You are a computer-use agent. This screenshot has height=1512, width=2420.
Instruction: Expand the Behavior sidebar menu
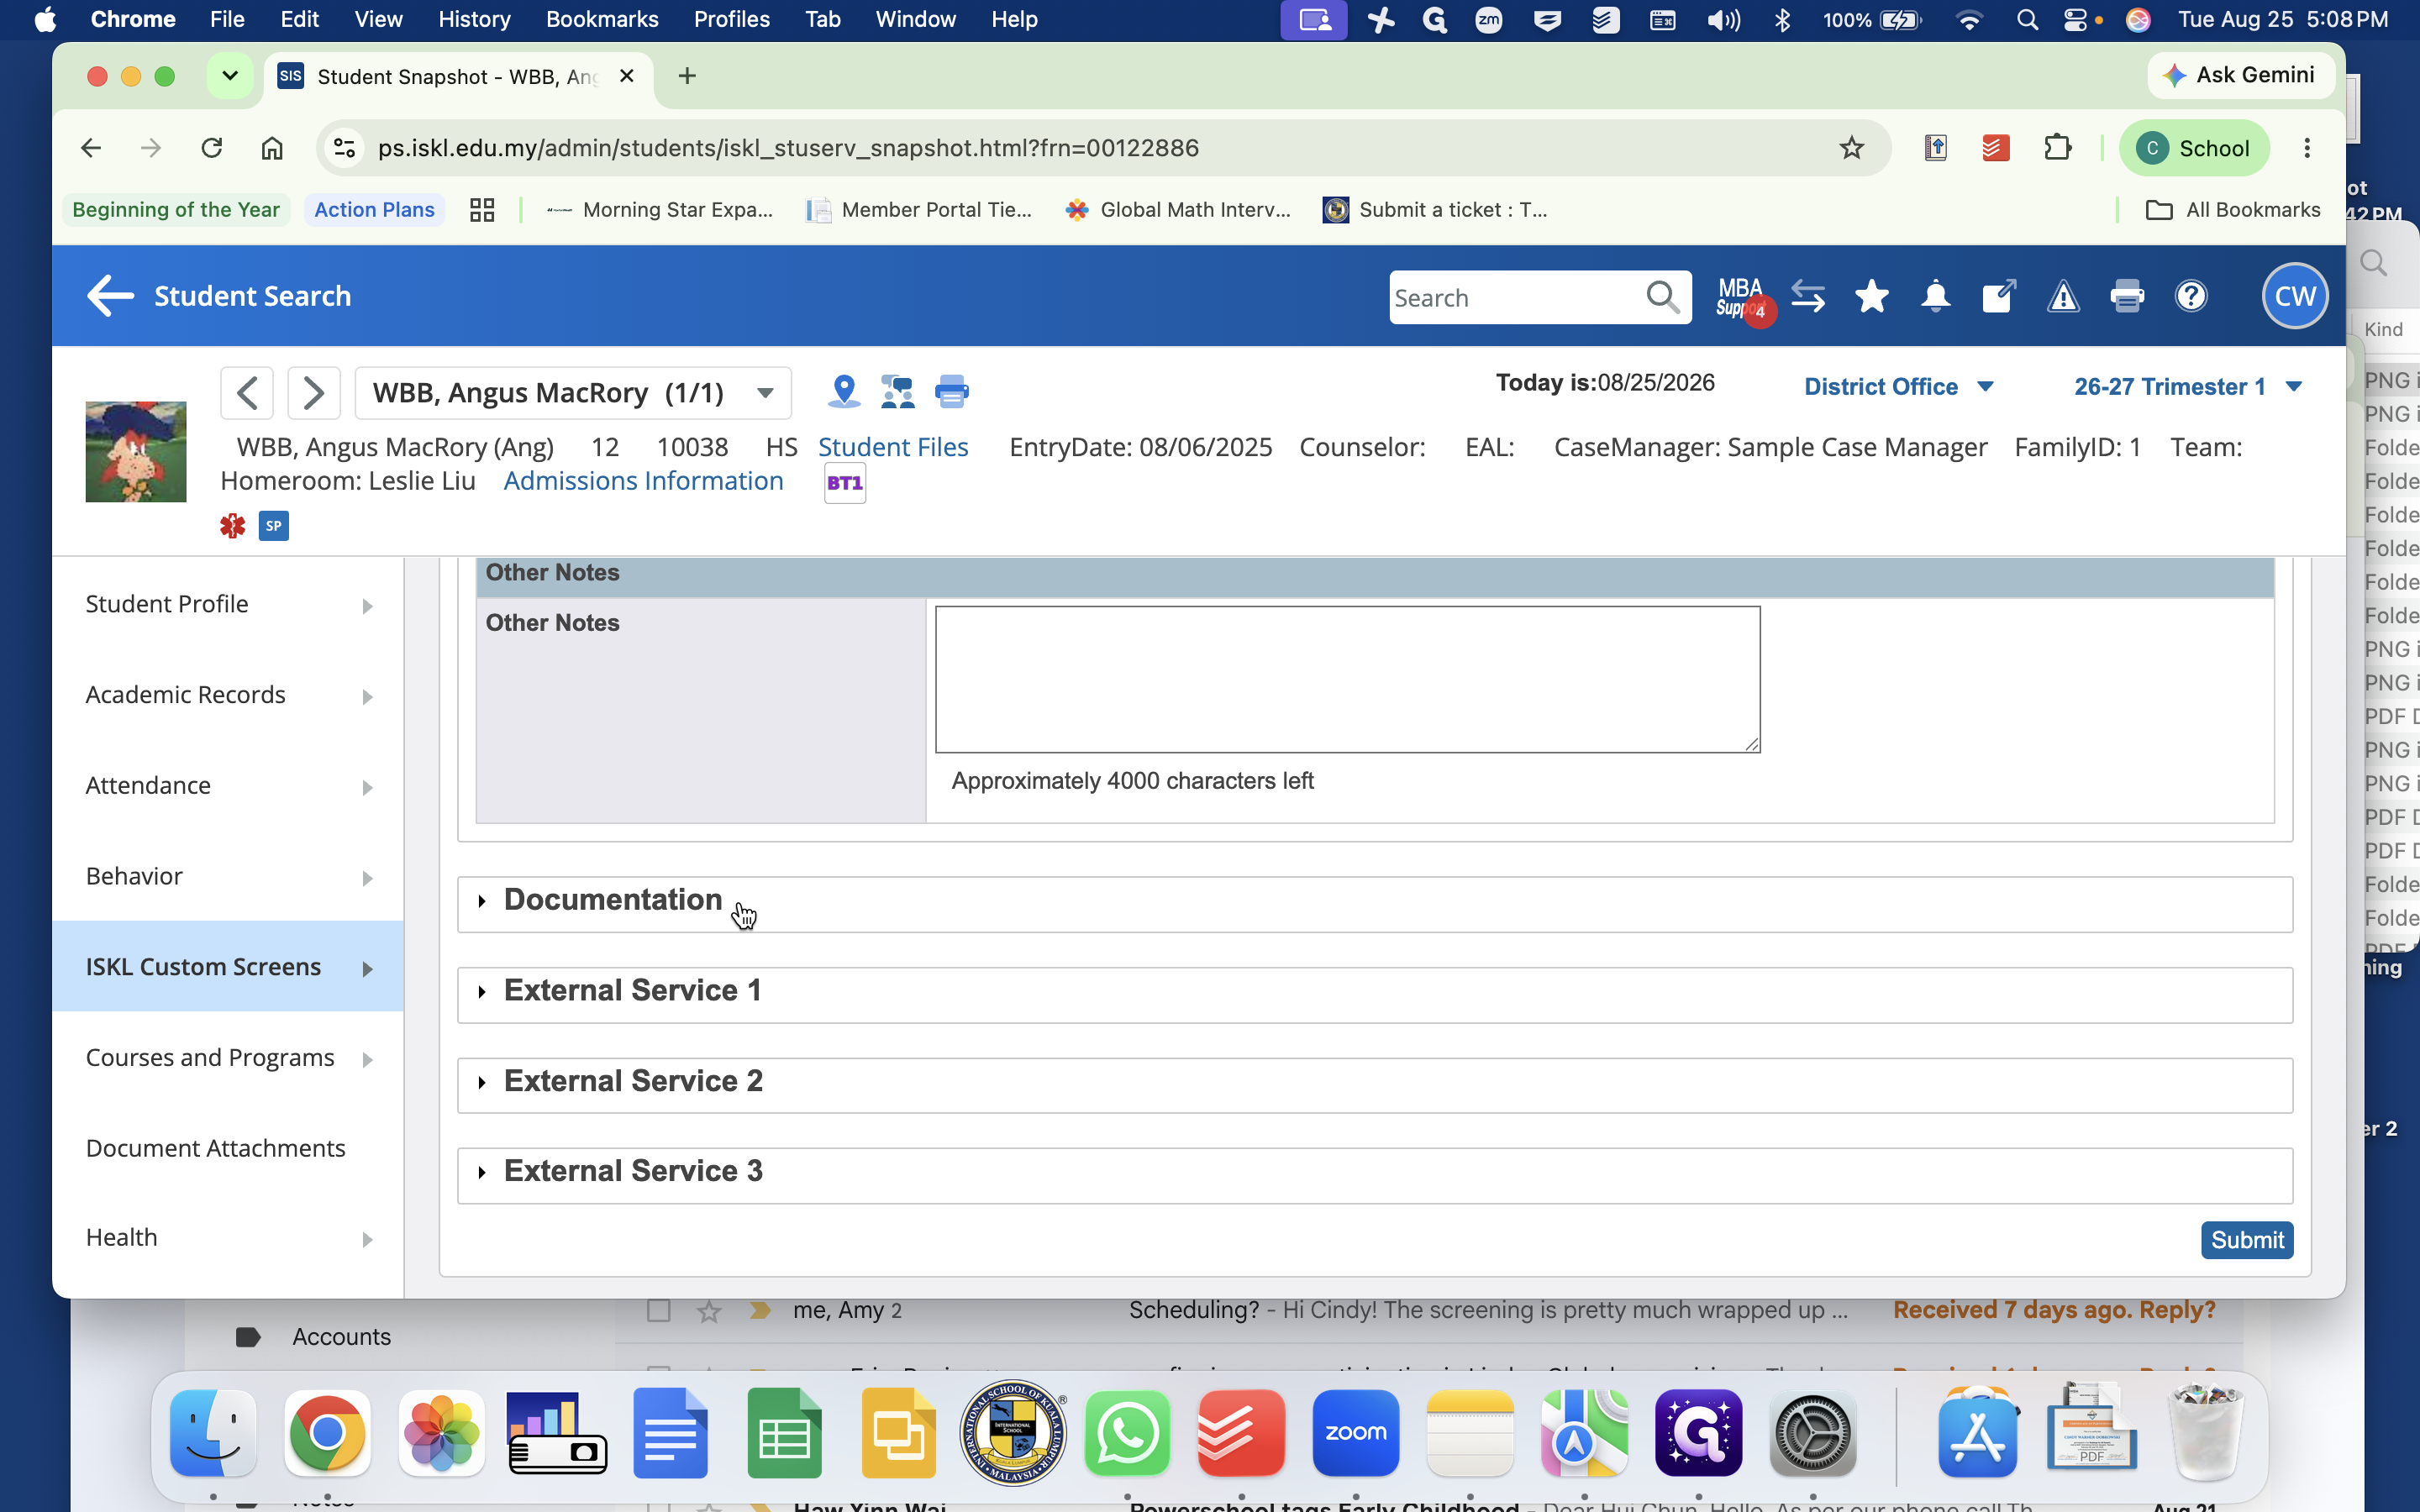tap(228, 877)
